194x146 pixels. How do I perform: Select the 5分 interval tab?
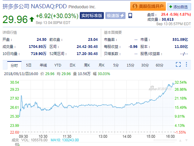click(116, 65)
